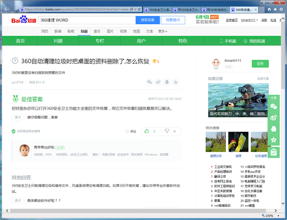Open QQ share in green side panel
Screen dimensions: 287x220
point(274,129)
